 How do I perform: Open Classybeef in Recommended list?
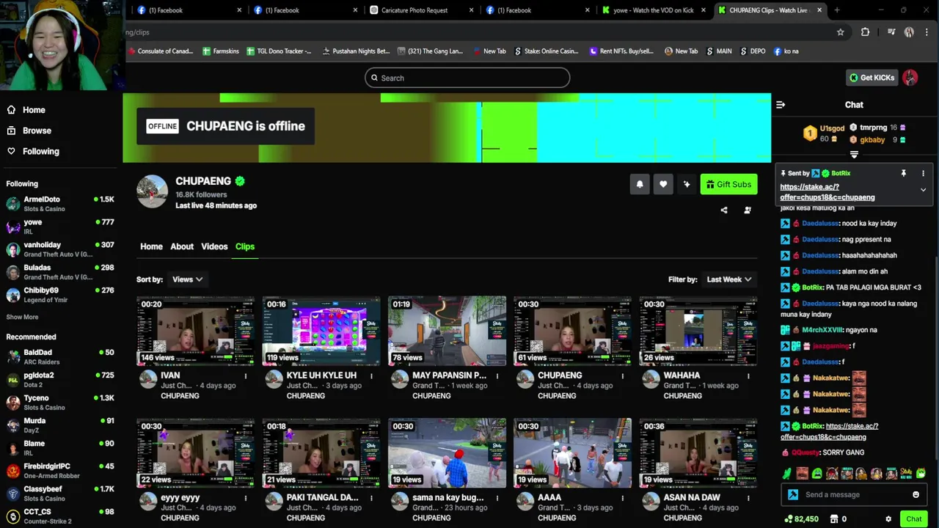60,493
